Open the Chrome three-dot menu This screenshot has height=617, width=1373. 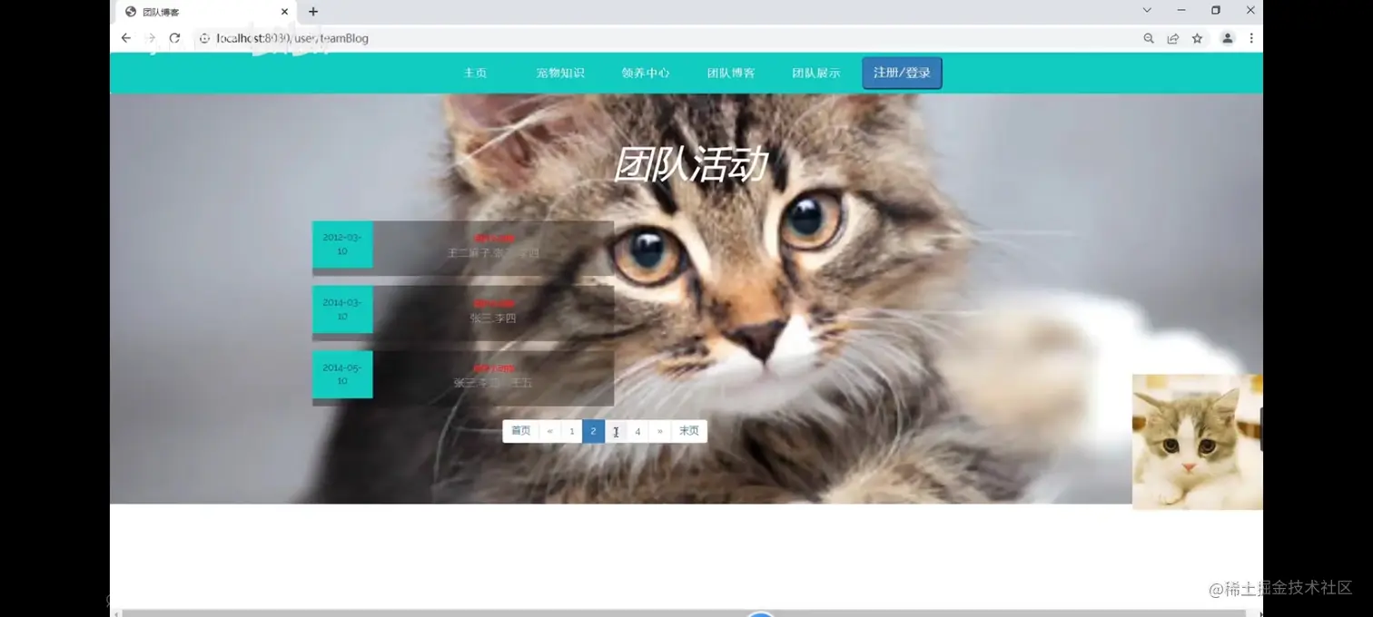(x=1251, y=38)
